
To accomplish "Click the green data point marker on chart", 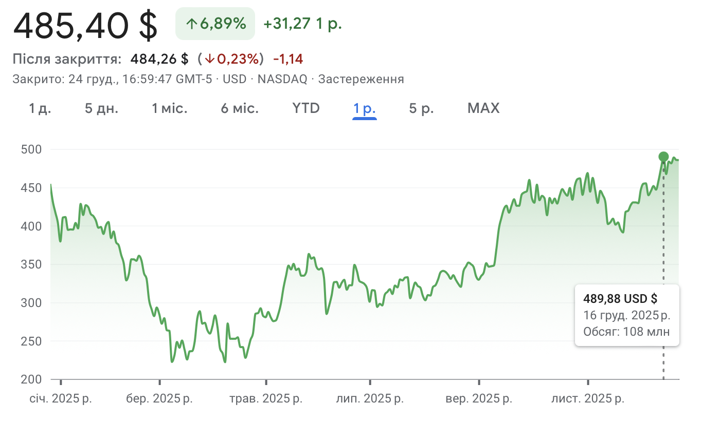I will point(663,157).
